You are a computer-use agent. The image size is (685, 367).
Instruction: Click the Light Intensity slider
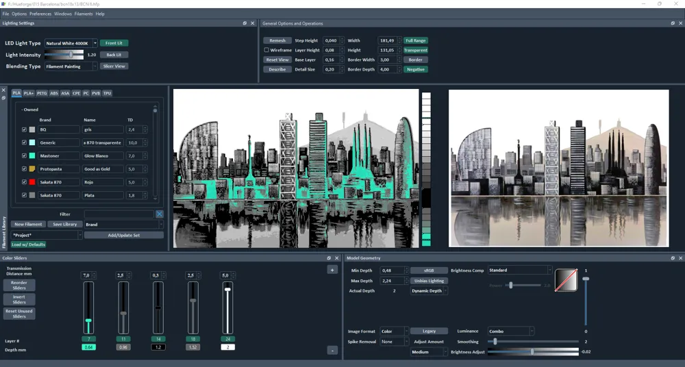64,55
